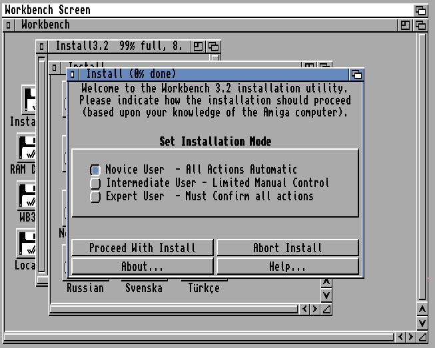Click the Workbench Screen title bar
Screen dimensions: 435x348
(x=200, y=10)
